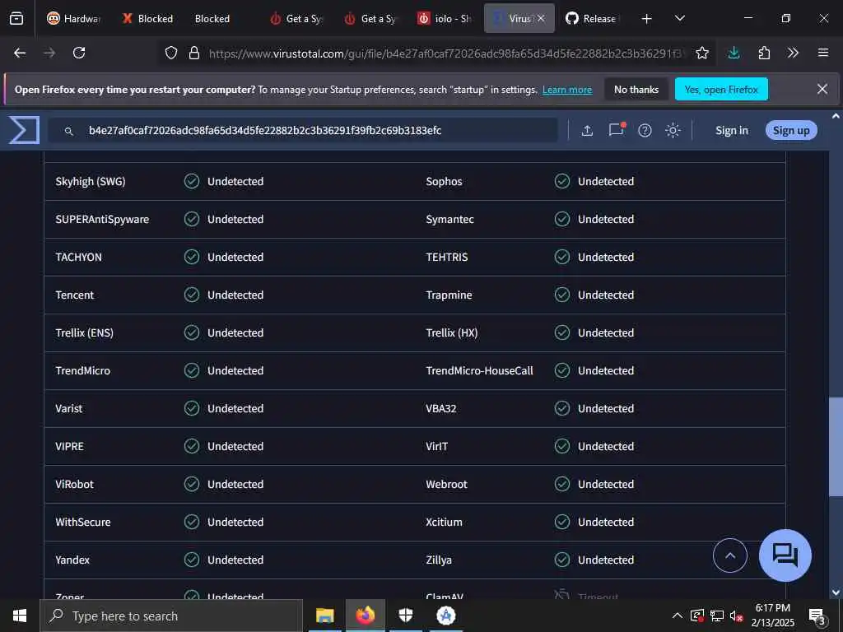Click the site padlock security icon

coord(194,53)
